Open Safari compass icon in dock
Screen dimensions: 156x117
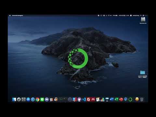tap(33, 99)
